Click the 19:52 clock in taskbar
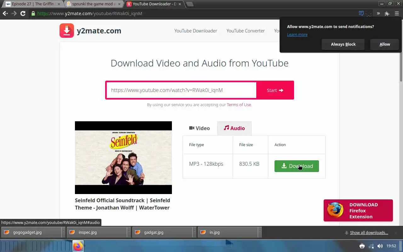This screenshot has height=252, width=403. (391, 246)
